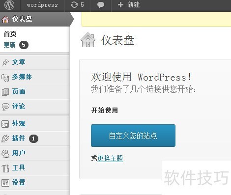The height and width of the screenshot is (195, 231).
Task: Open the 外观 menu
Action: pyautogui.click(x=34, y=124)
